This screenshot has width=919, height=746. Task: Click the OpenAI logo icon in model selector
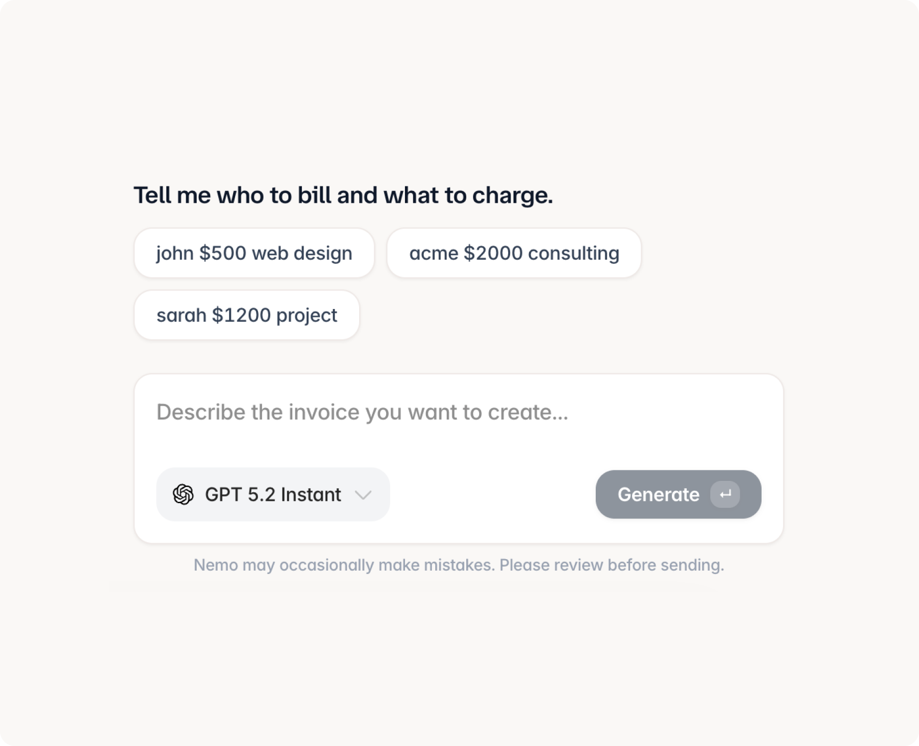click(184, 494)
